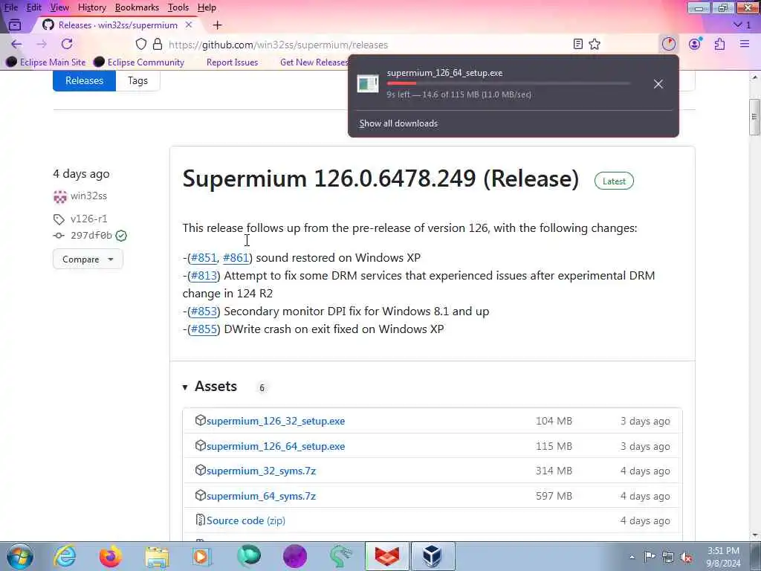Screen dimensions: 761x571
Task: Open Eclipse Community bookmark
Action: point(139,62)
